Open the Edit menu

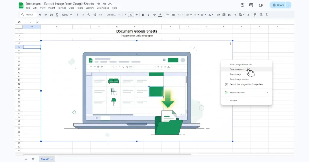pos(35,8)
